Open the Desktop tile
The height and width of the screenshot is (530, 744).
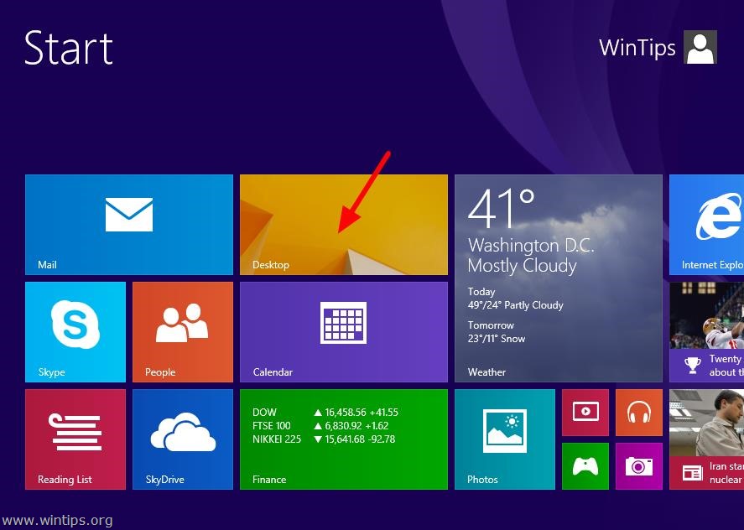344,225
